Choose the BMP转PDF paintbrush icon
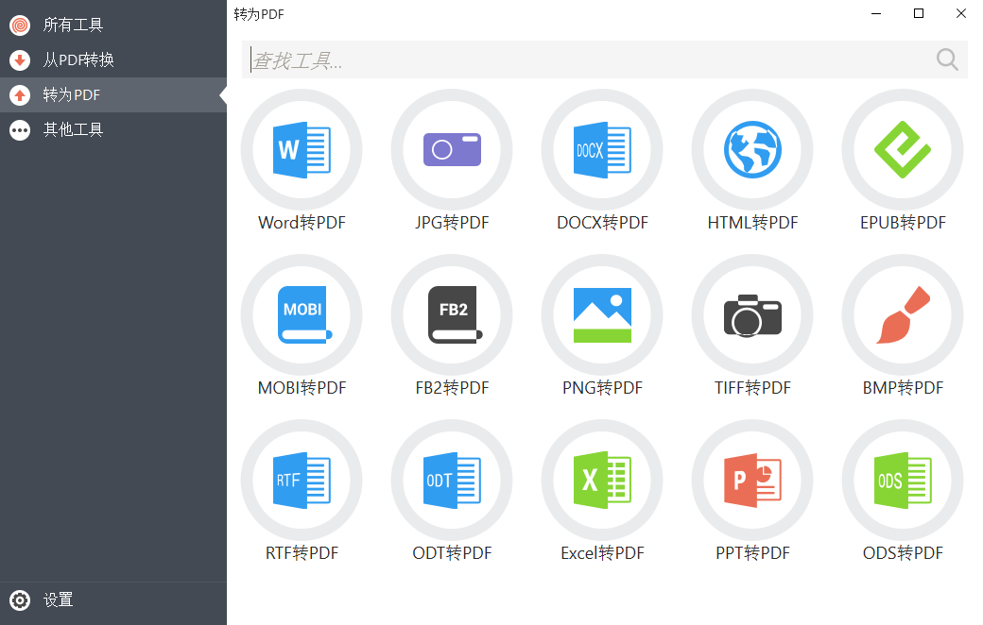Image resolution: width=983 pixels, height=625 pixels. 903,315
